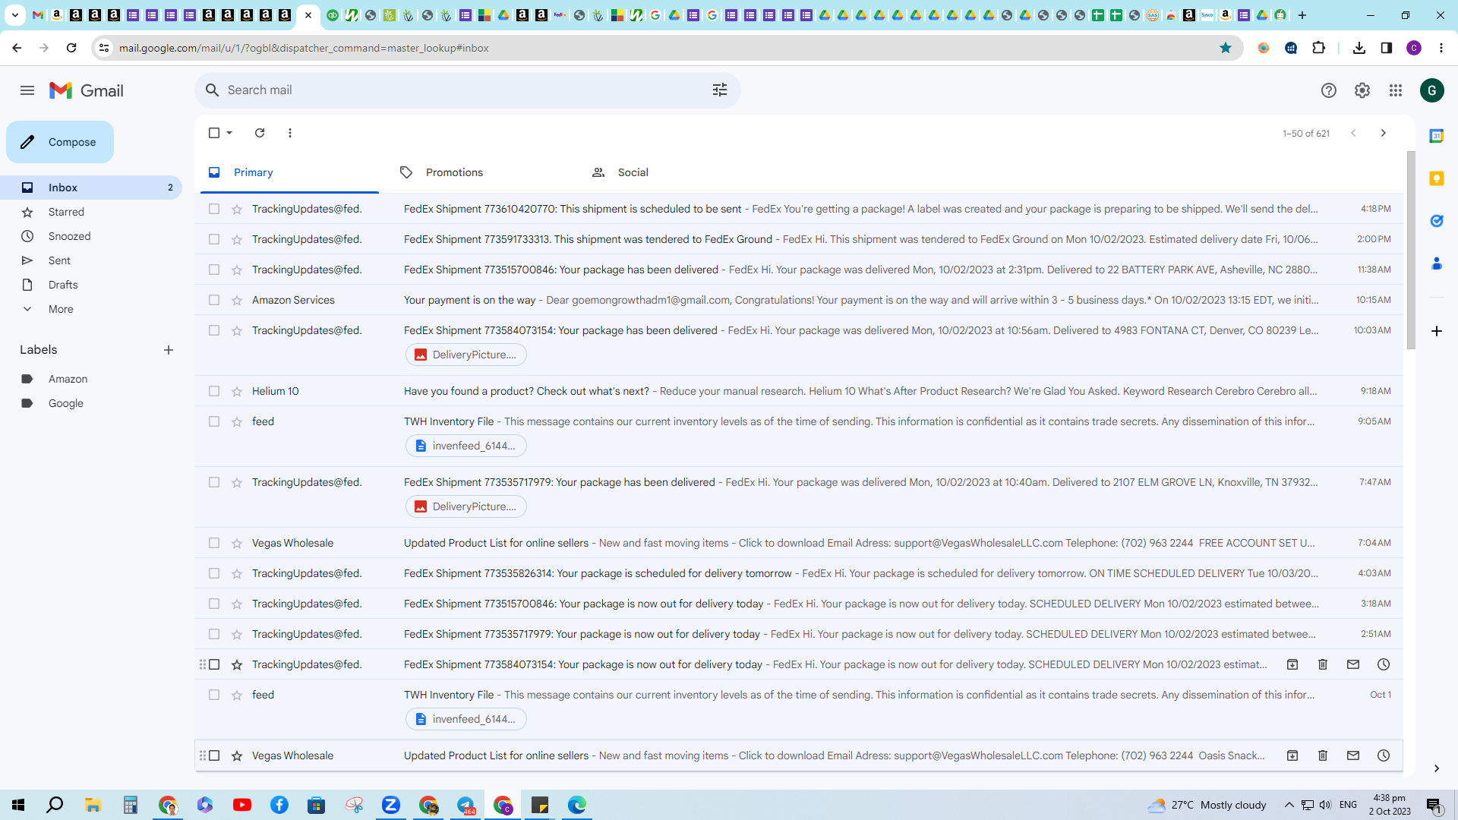1458x820 pixels.
Task: Show hidden system tray icons chevron
Action: tap(1289, 805)
